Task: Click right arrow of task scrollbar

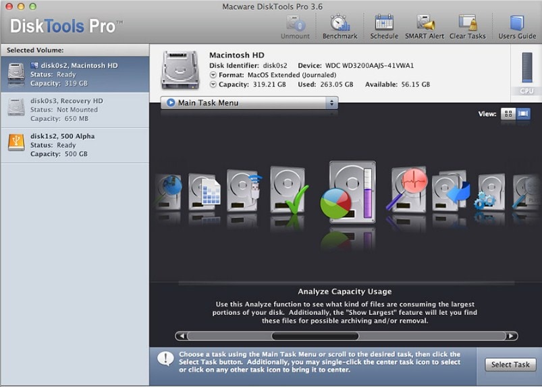Action: point(511,336)
